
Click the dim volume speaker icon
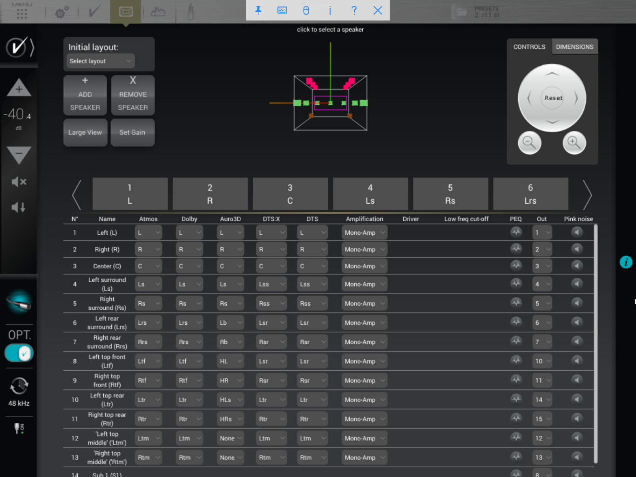click(x=19, y=207)
